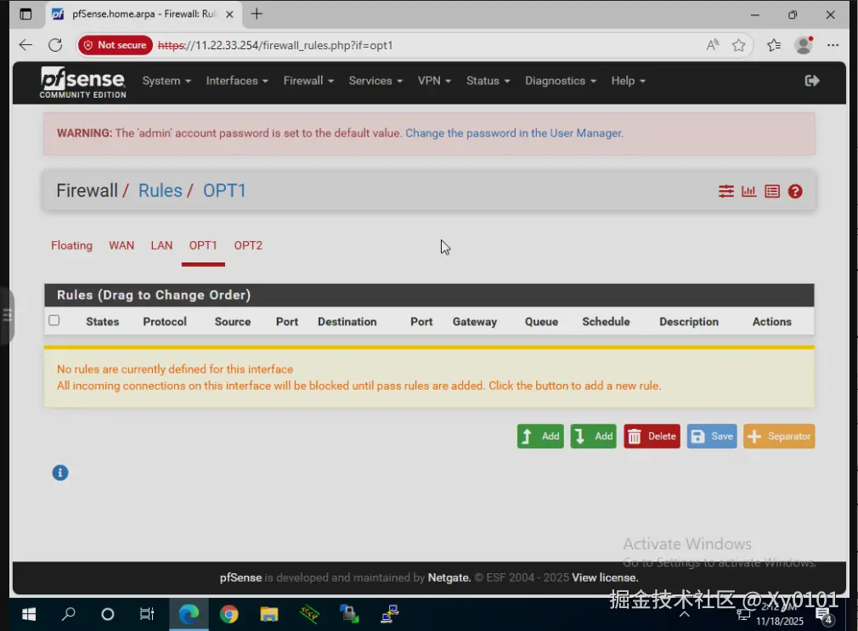The height and width of the screenshot is (631, 858).
Task: Expand the System menu
Action: click(167, 81)
